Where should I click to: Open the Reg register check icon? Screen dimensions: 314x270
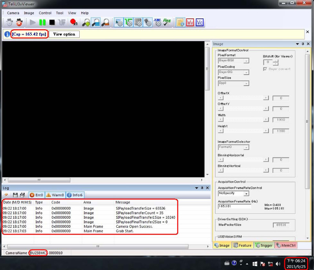pyautogui.click(x=167, y=22)
